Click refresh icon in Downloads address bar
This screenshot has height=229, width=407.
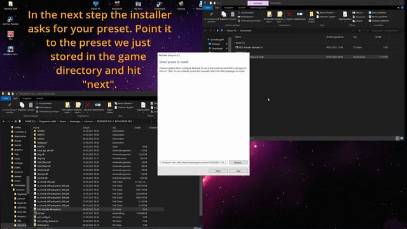tap(359, 31)
